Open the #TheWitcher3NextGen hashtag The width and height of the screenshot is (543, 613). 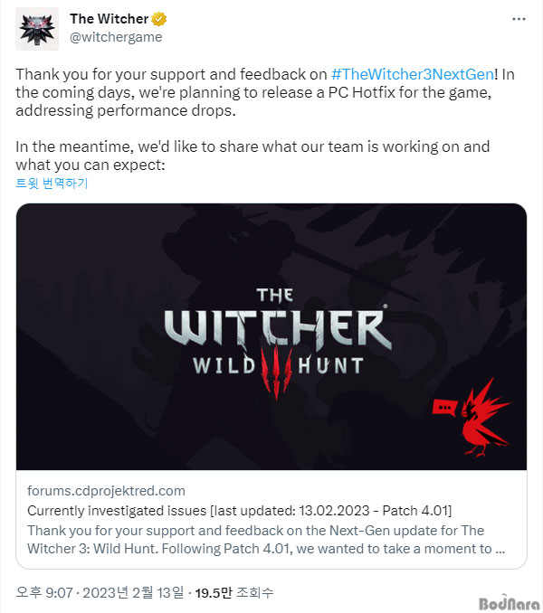[x=413, y=74]
